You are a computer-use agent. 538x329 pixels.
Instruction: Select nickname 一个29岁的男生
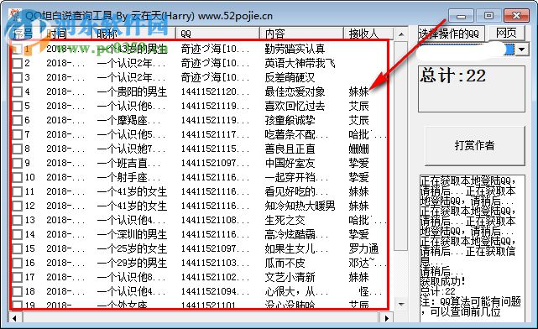tap(132, 264)
